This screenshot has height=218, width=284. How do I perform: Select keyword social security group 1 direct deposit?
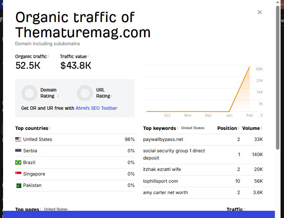pyautogui.click(x=174, y=154)
